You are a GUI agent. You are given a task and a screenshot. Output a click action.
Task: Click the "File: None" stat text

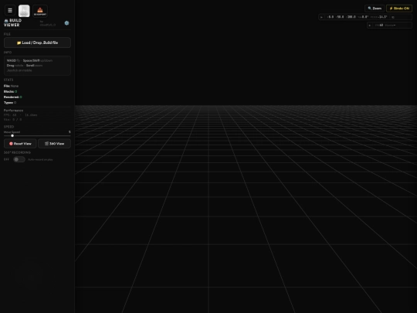(11, 86)
